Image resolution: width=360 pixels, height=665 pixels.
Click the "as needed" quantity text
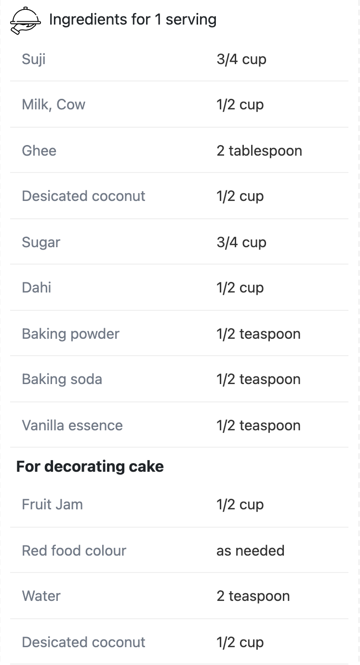point(251,550)
